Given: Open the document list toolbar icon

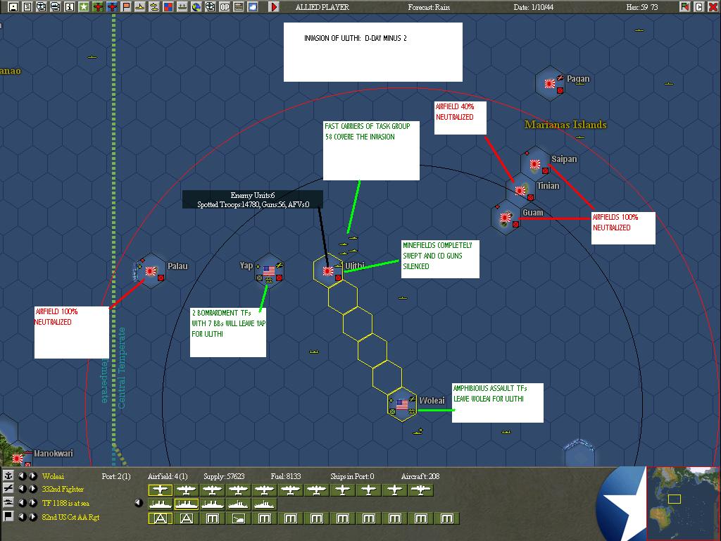Looking at the screenshot, I should click(x=27, y=7).
